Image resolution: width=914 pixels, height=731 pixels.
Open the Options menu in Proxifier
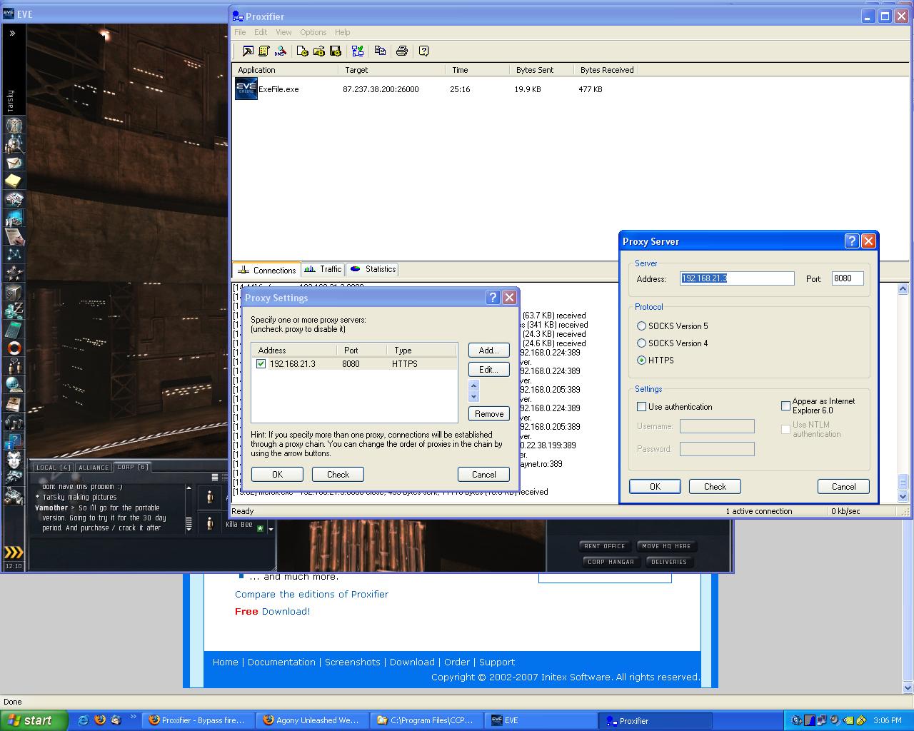pos(313,32)
